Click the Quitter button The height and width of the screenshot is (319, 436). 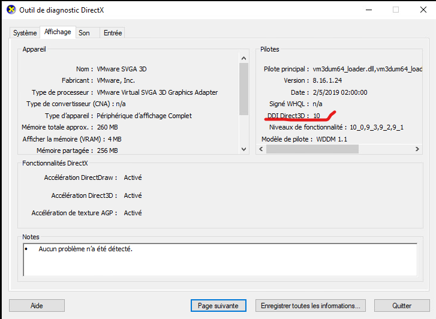pos(402,306)
